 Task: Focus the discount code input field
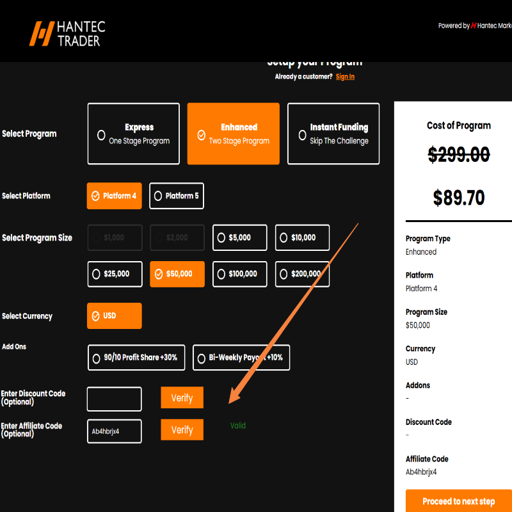coord(115,399)
